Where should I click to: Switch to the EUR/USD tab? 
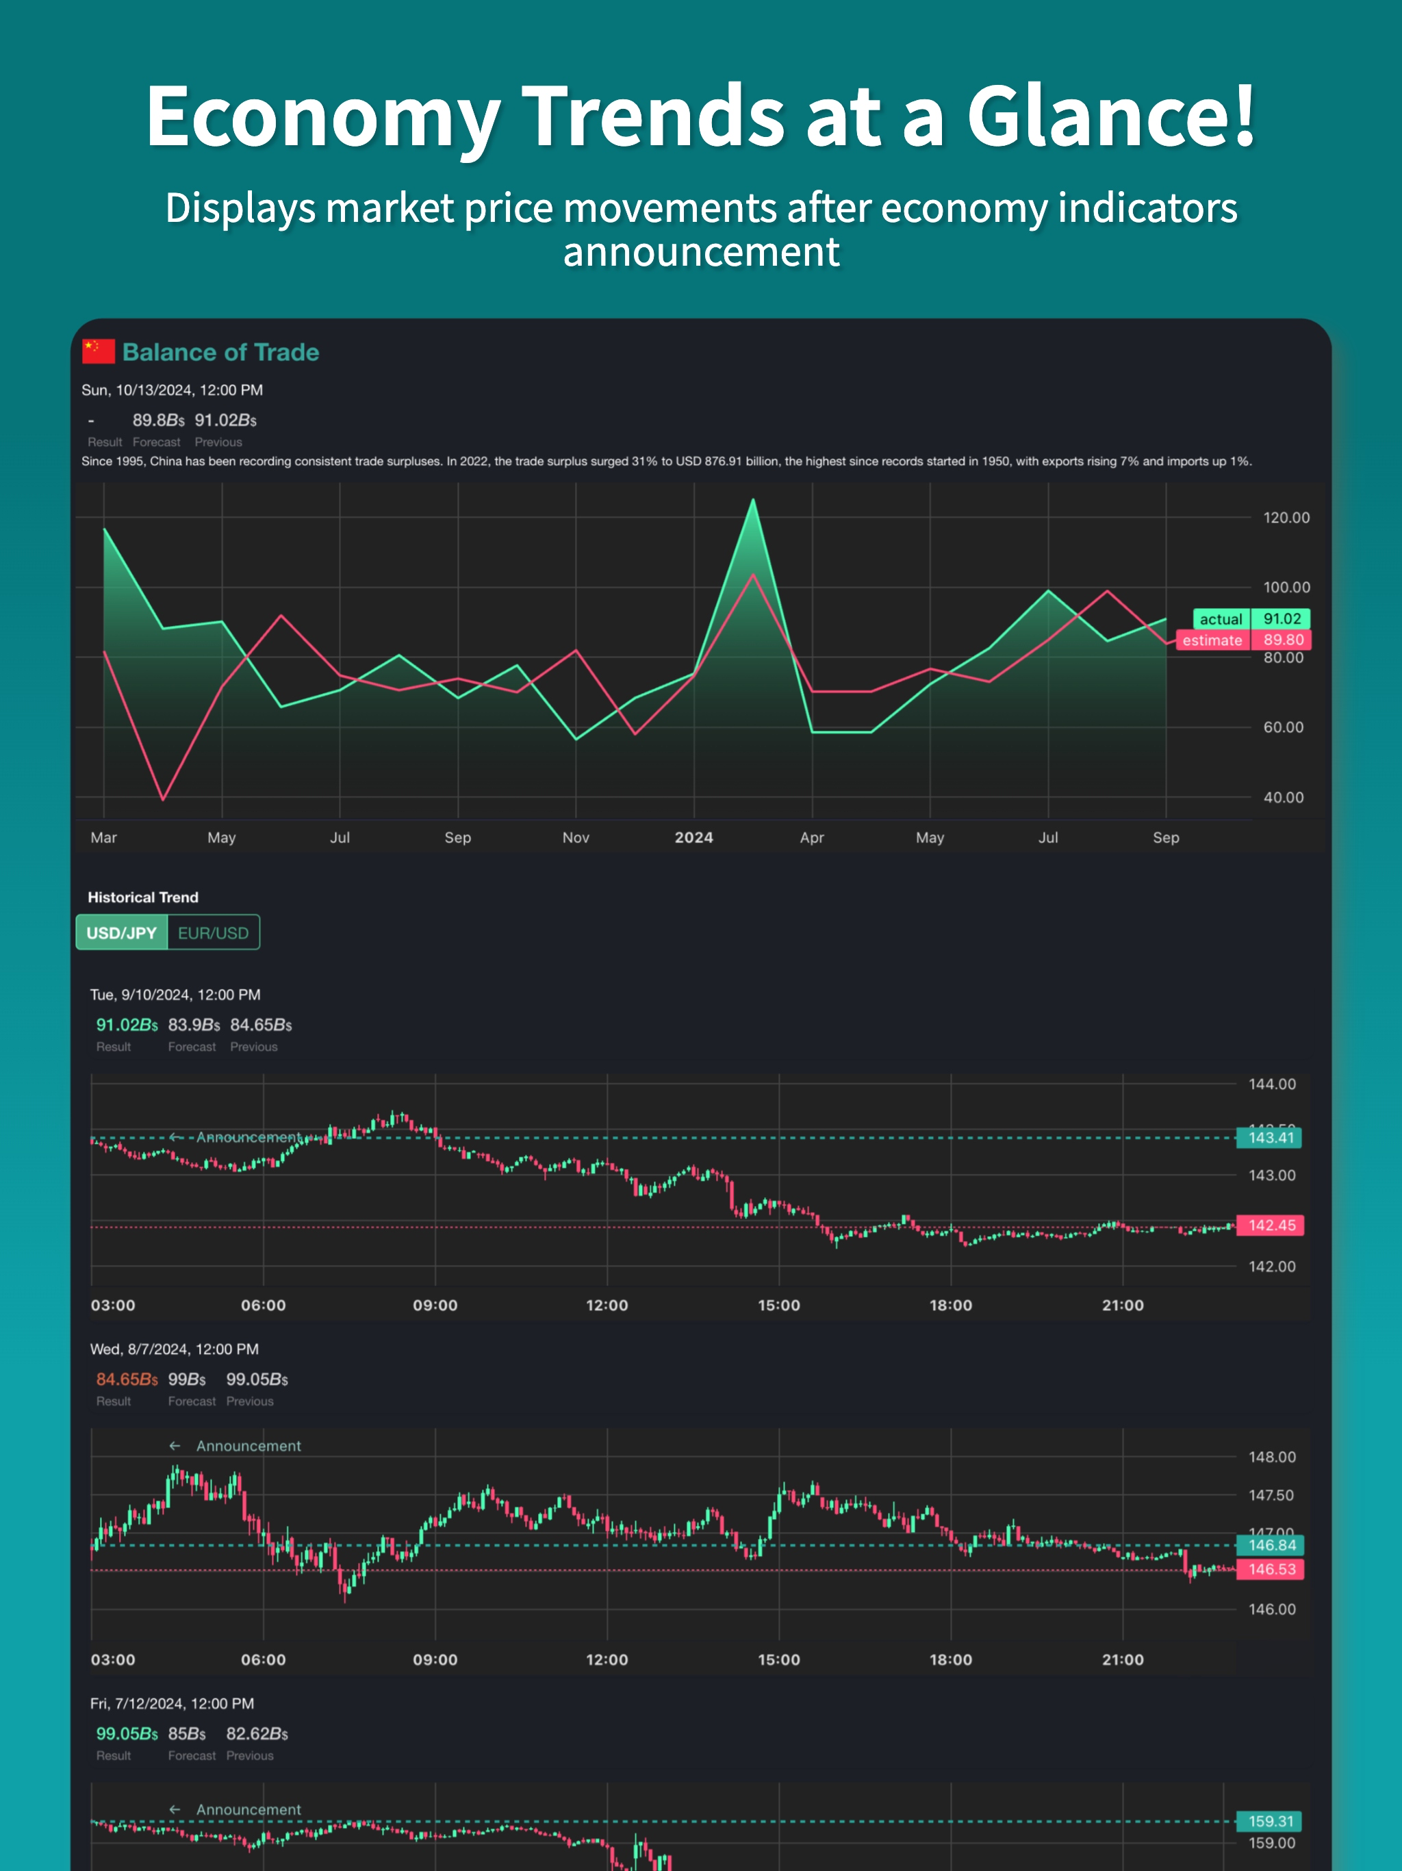213,932
